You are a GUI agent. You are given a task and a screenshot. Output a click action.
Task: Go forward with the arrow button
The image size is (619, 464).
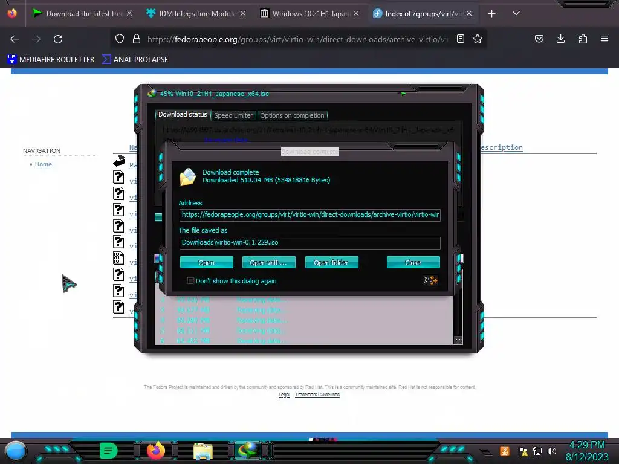(x=36, y=39)
